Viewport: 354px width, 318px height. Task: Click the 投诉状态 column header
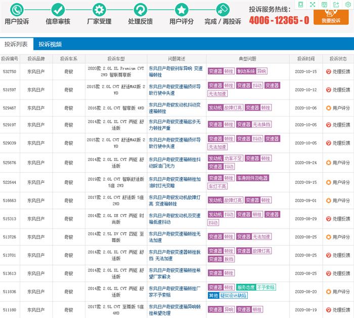coord(338,59)
